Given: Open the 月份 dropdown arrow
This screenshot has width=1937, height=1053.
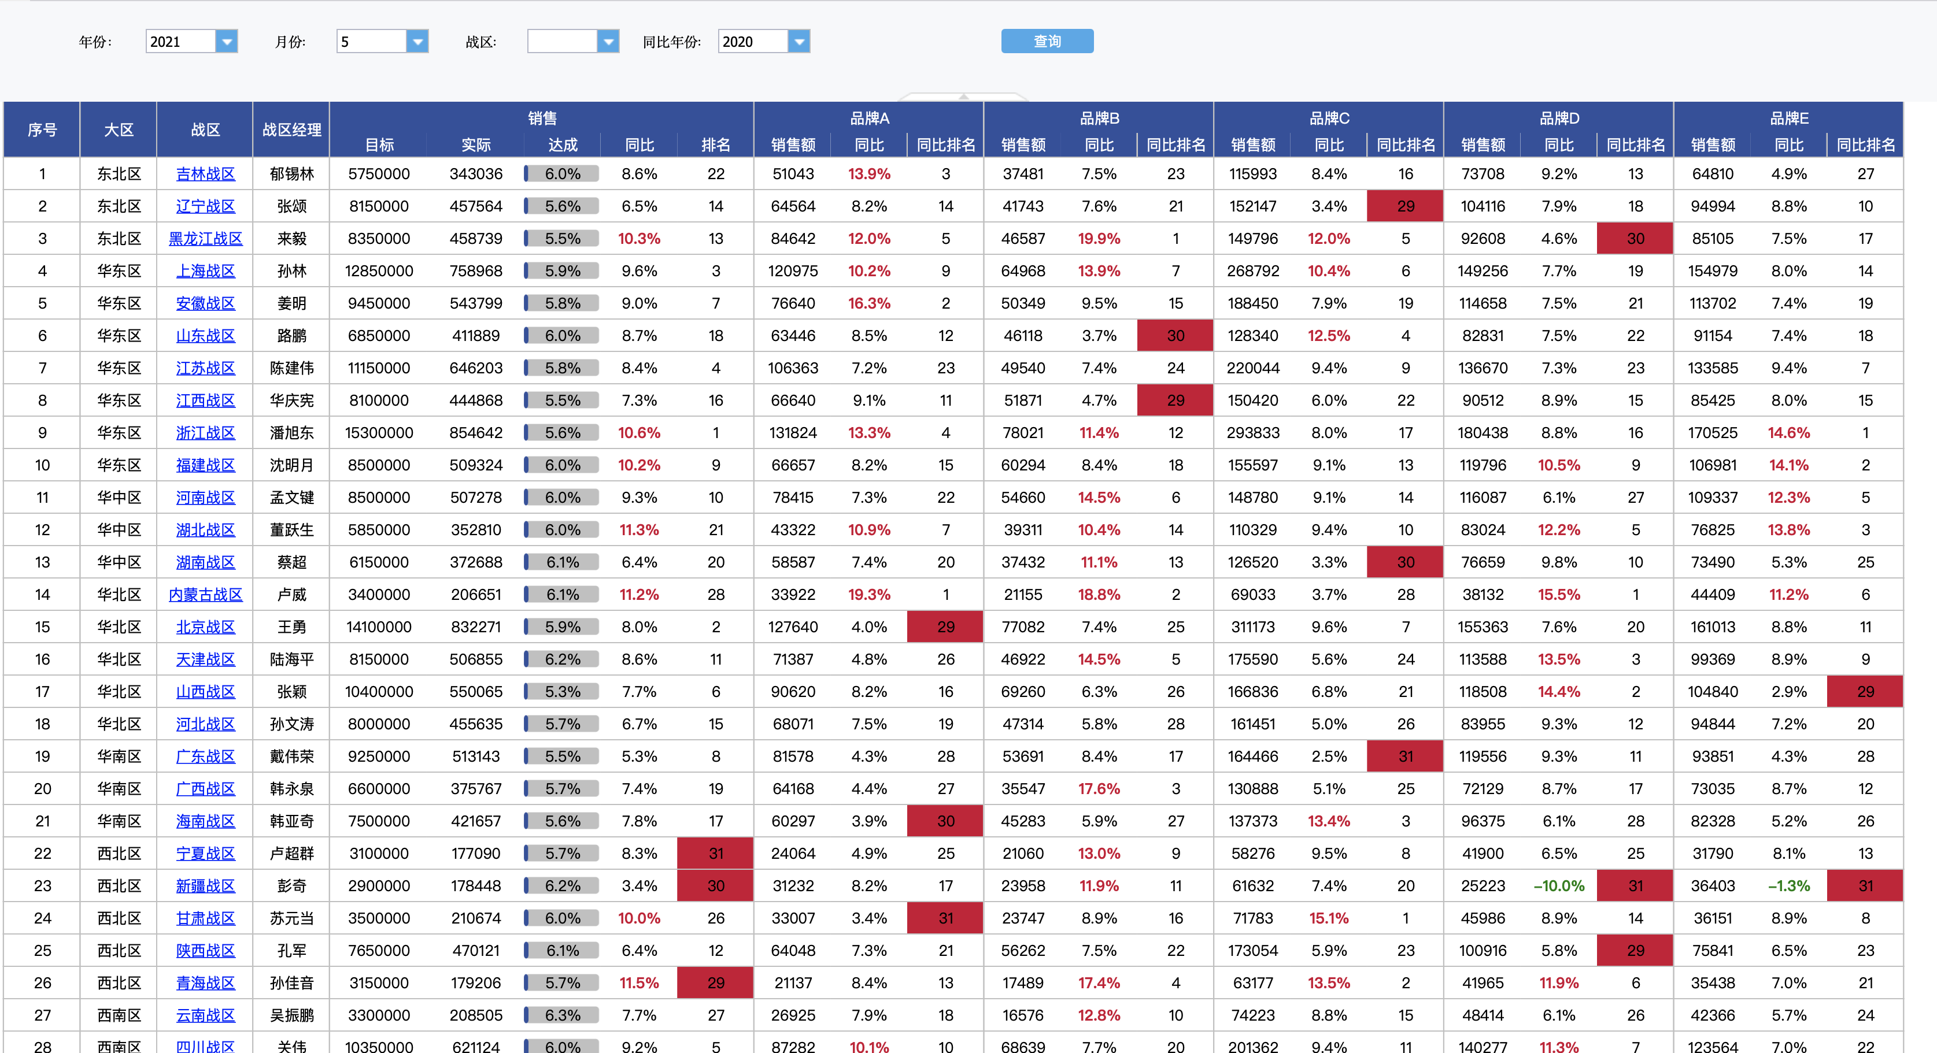Looking at the screenshot, I should 417,42.
